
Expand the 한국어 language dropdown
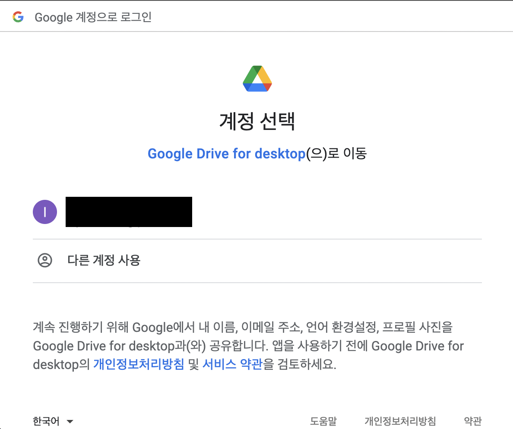tap(53, 421)
